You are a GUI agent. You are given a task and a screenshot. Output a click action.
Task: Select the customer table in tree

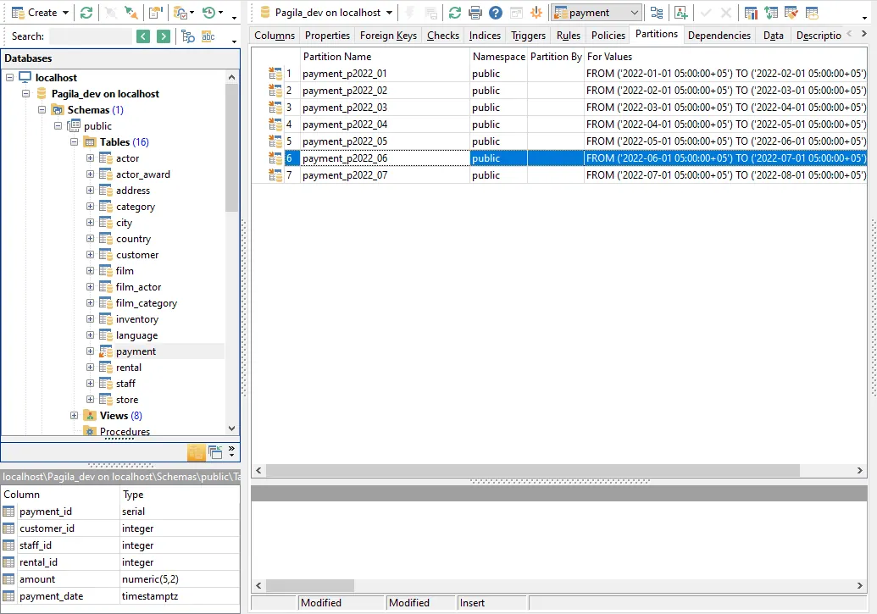137,255
